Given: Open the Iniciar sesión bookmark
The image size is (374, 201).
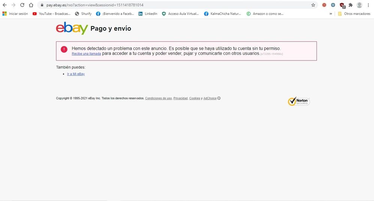Looking at the screenshot, I should pyautogui.click(x=15, y=14).
